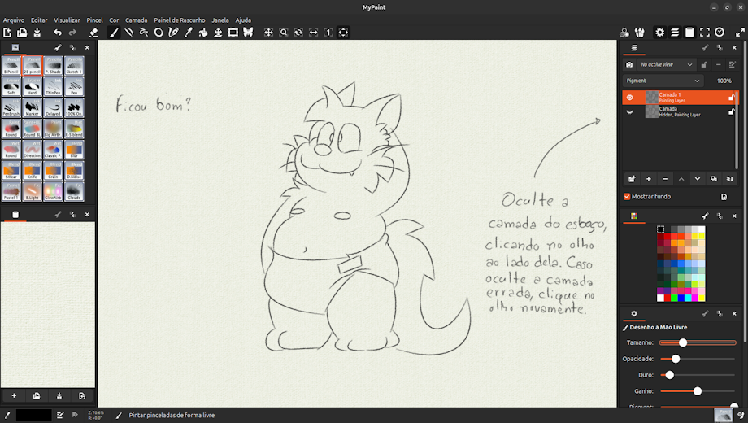This screenshot has width=748, height=423.
Task: Expand the Pigment layer mode dropdown
Action: pos(663,81)
